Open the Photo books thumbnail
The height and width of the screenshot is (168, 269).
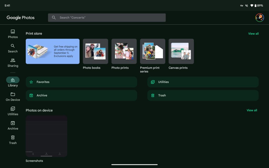(x=95, y=51)
